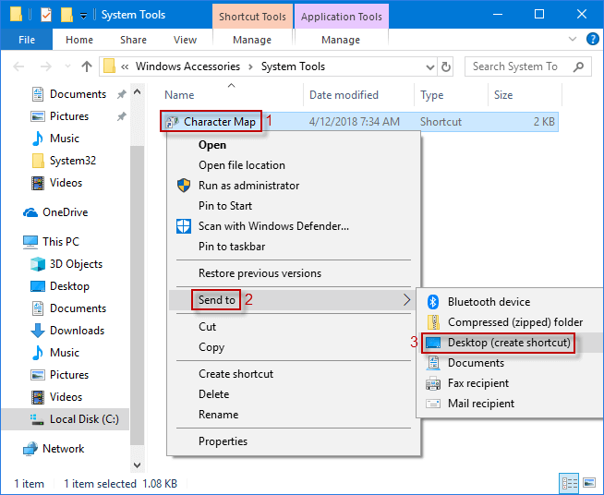Click the Forward navigation arrow
This screenshot has width=604, height=495.
[x=46, y=66]
